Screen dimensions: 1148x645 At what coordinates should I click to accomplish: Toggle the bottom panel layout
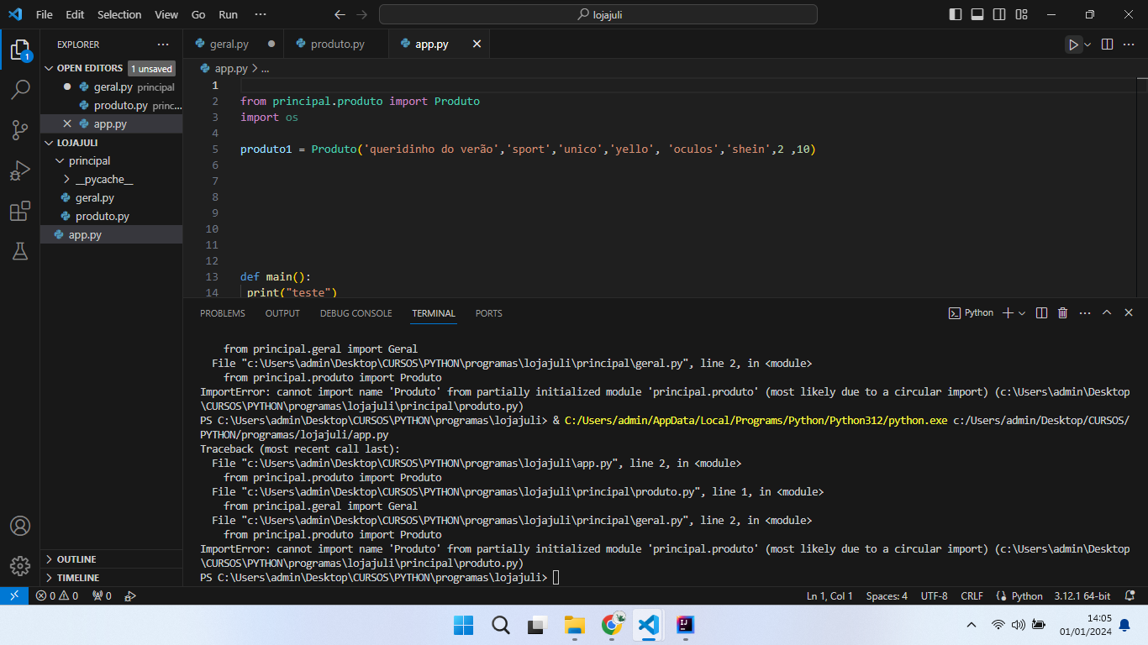[977, 14]
